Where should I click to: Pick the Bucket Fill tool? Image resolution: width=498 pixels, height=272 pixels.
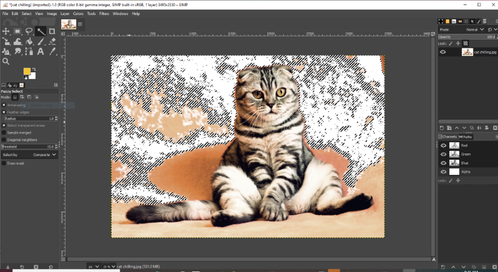pyautogui.click(x=29, y=42)
